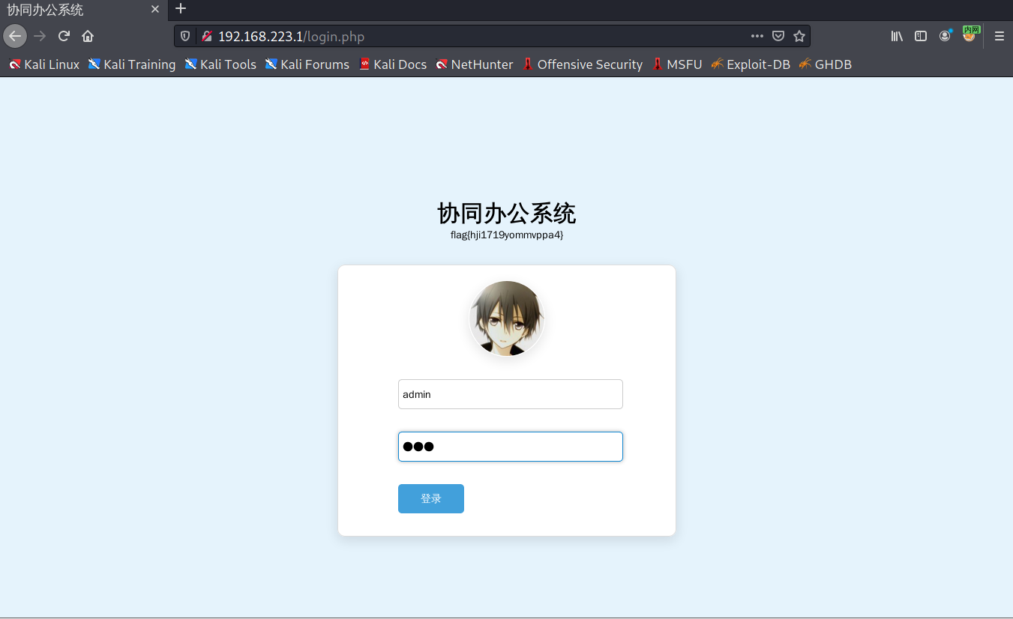Focus the username field containing admin
Viewport: 1013px width, 619px height.
point(510,394)
